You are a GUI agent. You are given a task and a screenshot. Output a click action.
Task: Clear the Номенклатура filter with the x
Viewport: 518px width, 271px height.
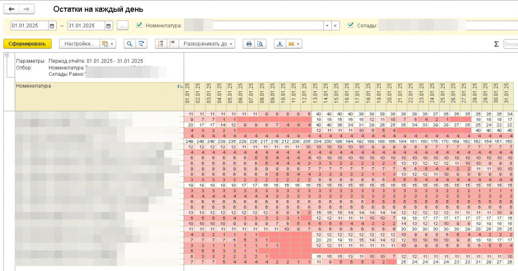[x=335, y=26]
